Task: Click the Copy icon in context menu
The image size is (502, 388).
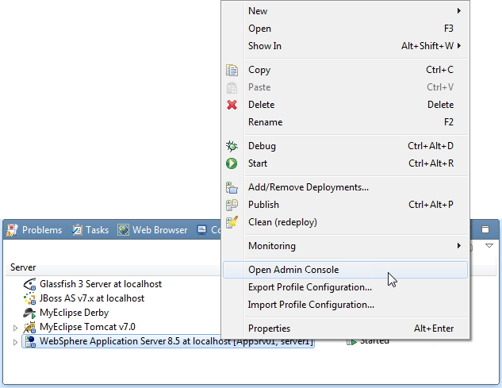Action: pyautogui.click(x=232, y=70)
